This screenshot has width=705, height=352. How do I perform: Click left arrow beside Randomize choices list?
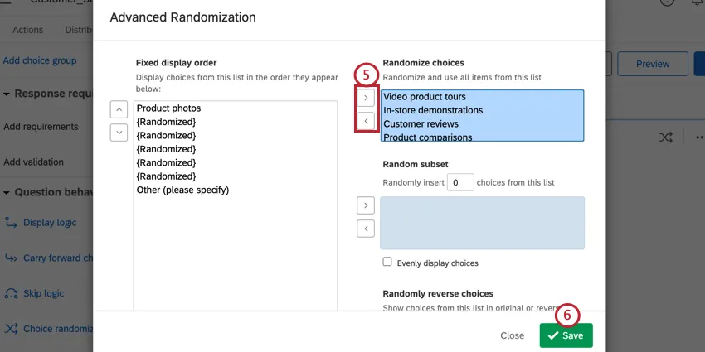pos(366,121)
